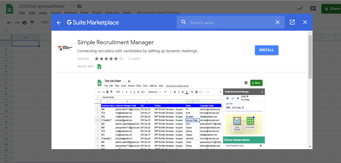Install Simple Recruitment Manager
The image size is (341, 163).
[266, 50]
